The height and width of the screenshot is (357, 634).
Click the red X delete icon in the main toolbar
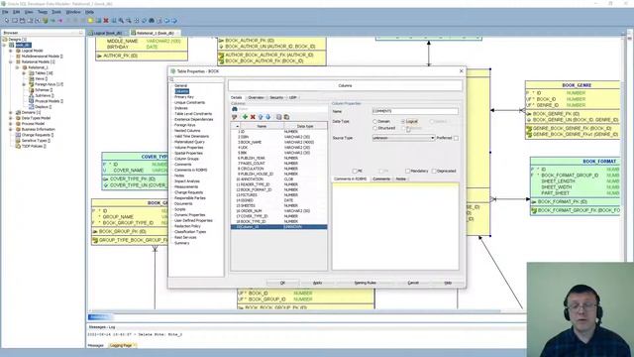(x=106, y=20)
